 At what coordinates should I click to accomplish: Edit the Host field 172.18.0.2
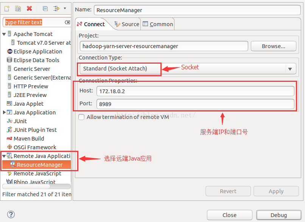(x=195, y=91)
